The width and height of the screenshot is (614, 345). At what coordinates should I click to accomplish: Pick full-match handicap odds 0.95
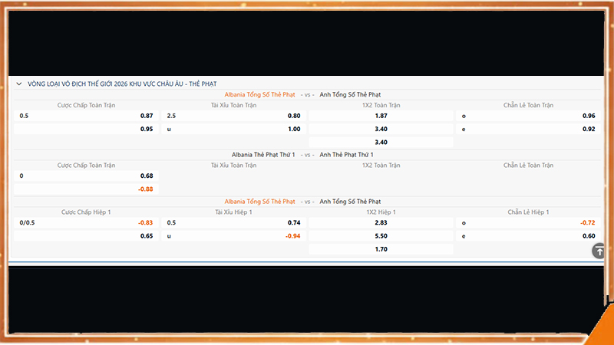(147, 129)
